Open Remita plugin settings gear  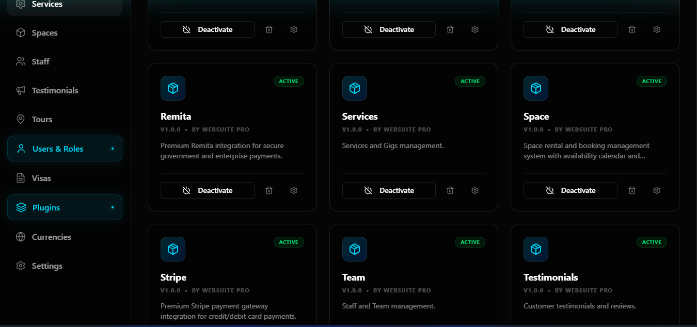click(294, 190)
